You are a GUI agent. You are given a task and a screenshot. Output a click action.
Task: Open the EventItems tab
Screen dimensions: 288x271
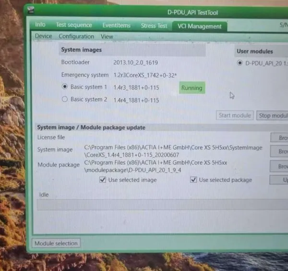117,25
